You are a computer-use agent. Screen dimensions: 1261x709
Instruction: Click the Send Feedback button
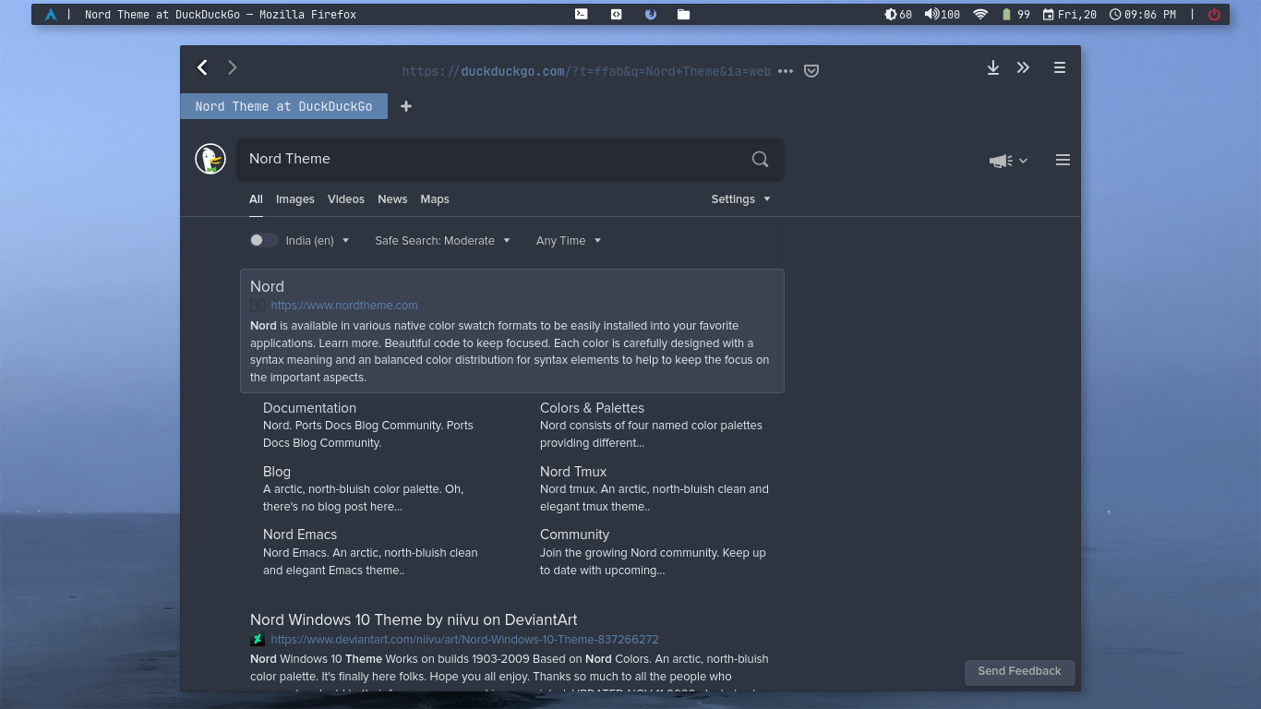[1020, 671]
